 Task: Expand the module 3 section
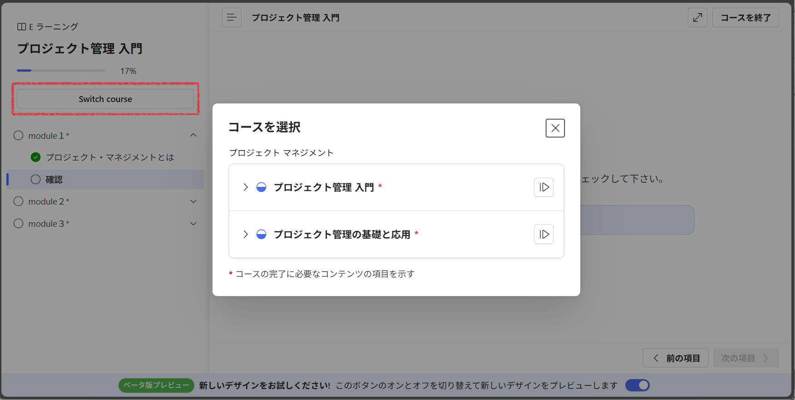(193, 224)
